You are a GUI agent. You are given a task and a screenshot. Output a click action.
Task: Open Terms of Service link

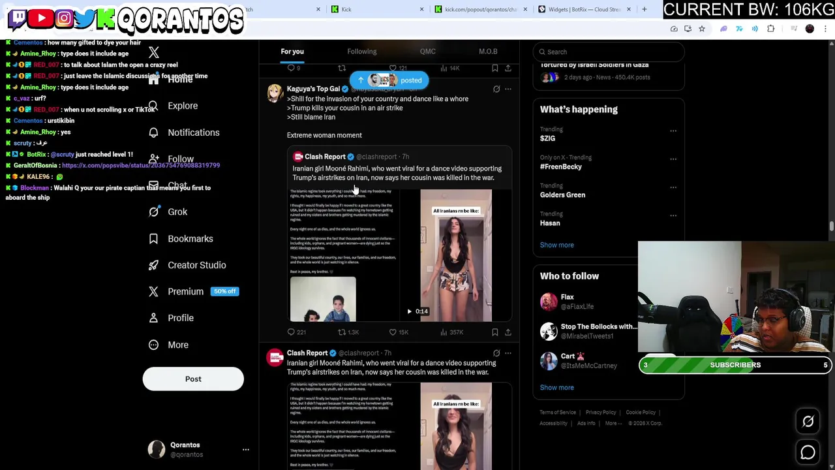(x=558, y=413)
